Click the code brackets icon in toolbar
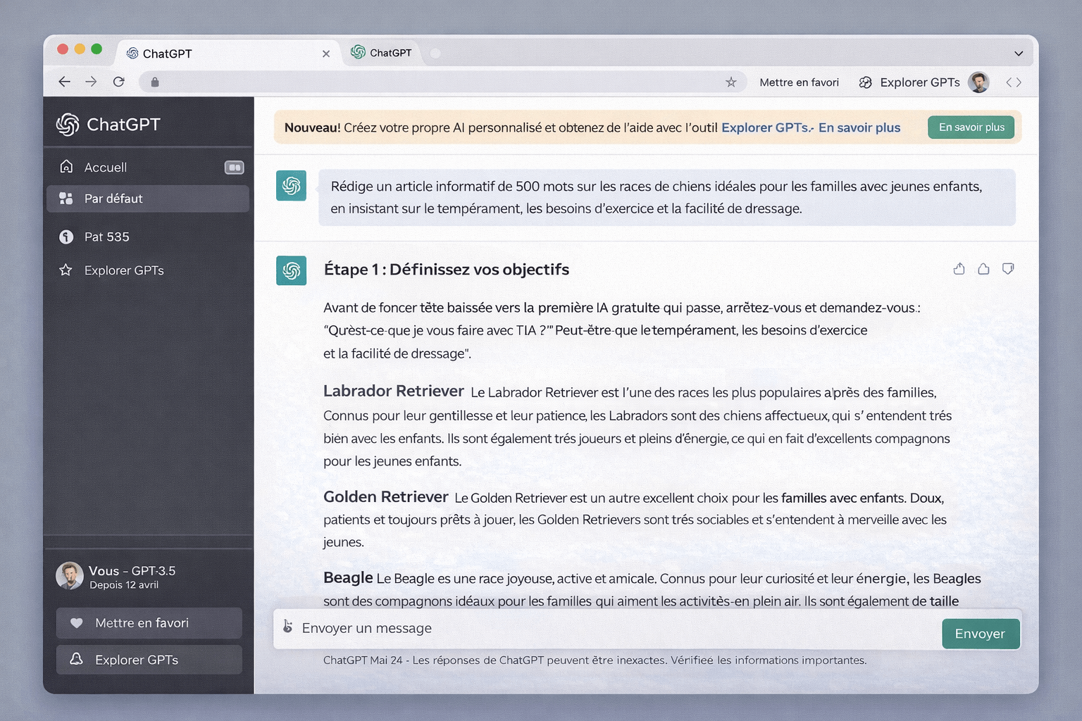The width and height of the screenshot is (1082, 721). (1014, 82)
